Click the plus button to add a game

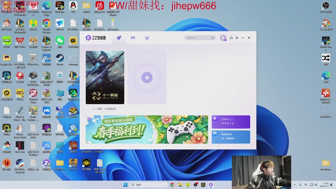click(x=147, y=78)
